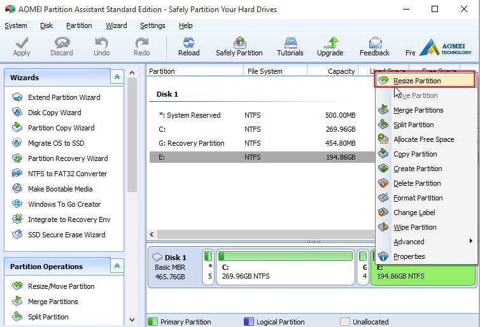
Task: Open Tutorials from the toolbar
Action: (290, 47)
